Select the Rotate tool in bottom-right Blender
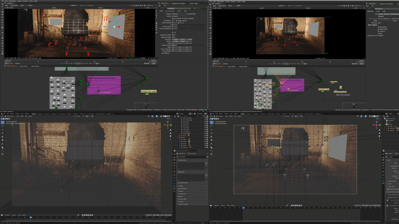The height and width of the screenshot is (224, 399). pos(212,133)
